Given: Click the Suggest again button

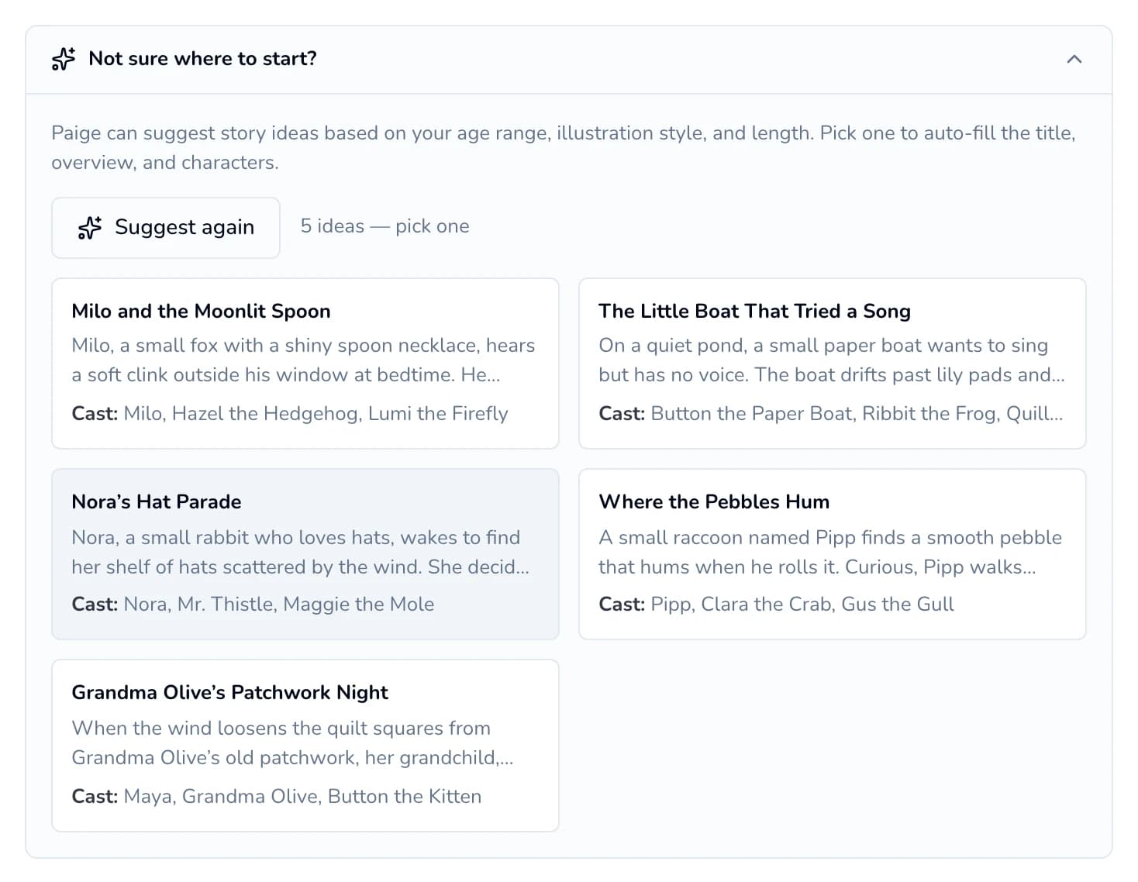Looking at the screenshot, I should (166, 227).
